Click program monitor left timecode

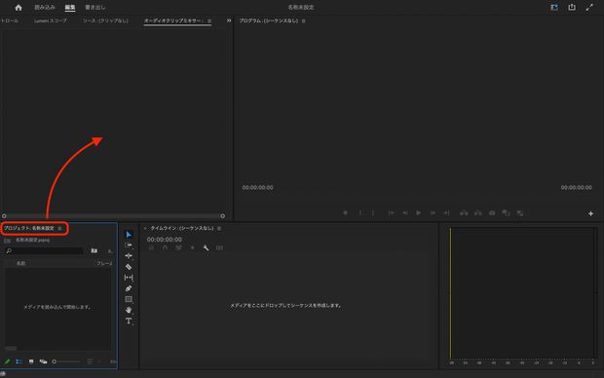point(258,188)
